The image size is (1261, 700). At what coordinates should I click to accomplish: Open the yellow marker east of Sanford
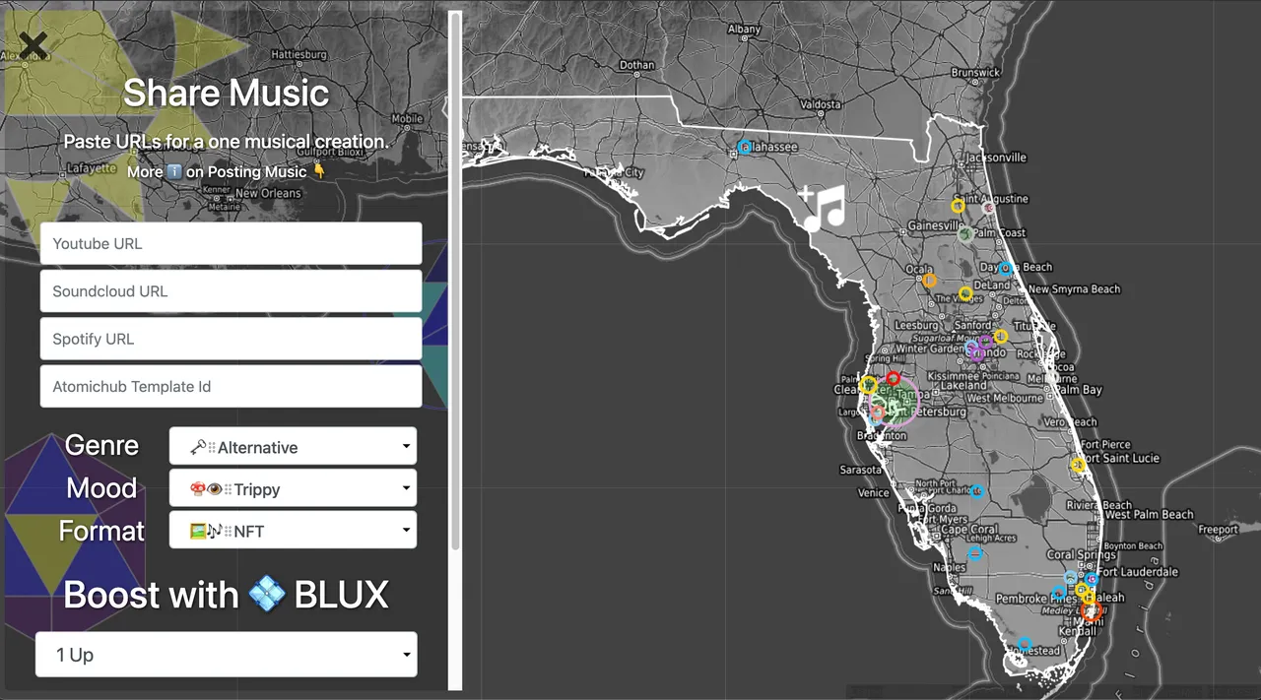1001,337
